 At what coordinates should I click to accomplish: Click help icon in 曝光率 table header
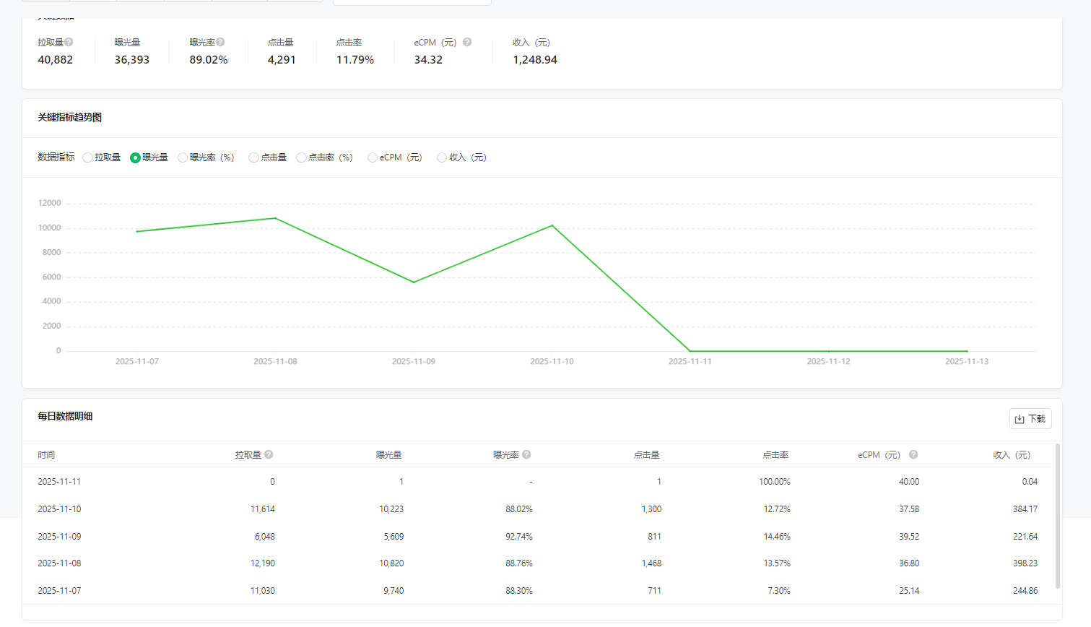point(526,455)
